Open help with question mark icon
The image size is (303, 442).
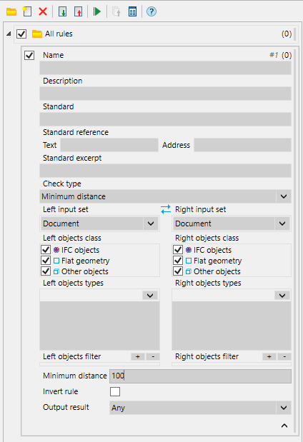click(151, 12)
